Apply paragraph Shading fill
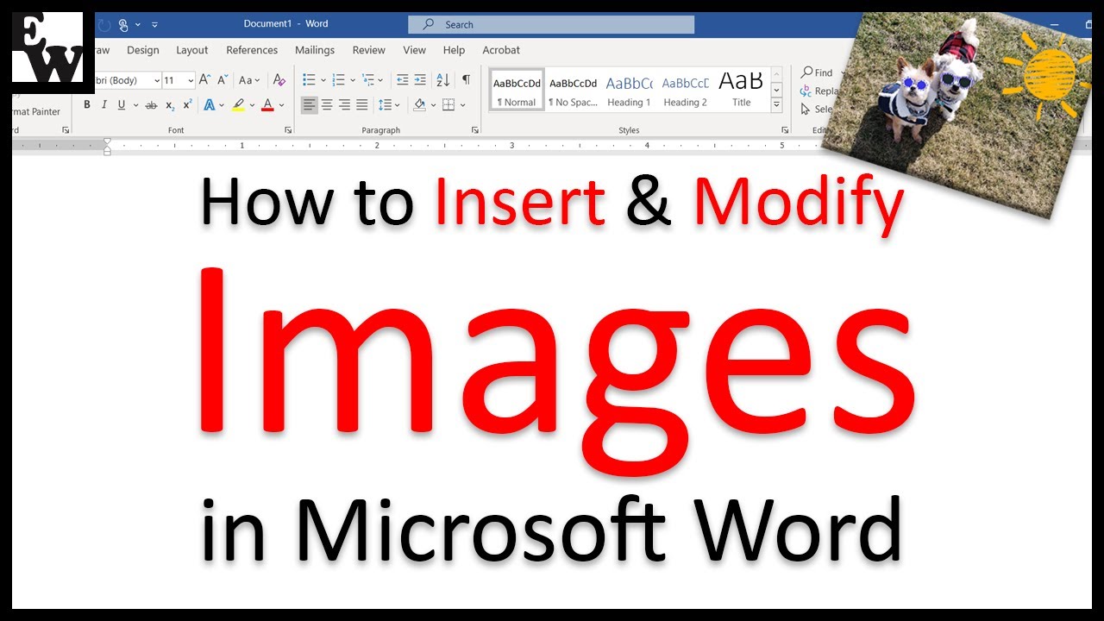Screen dimensions: 1104x621 [x=419, y=105]
